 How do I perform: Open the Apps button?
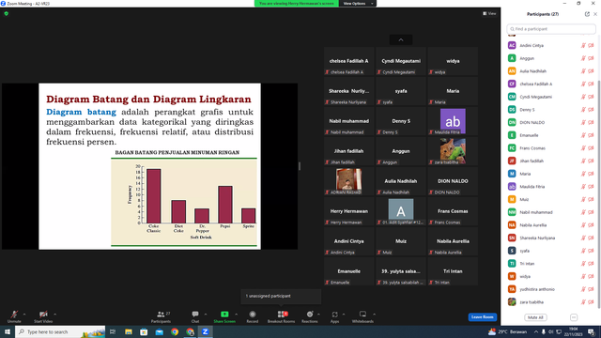(334, 316)
